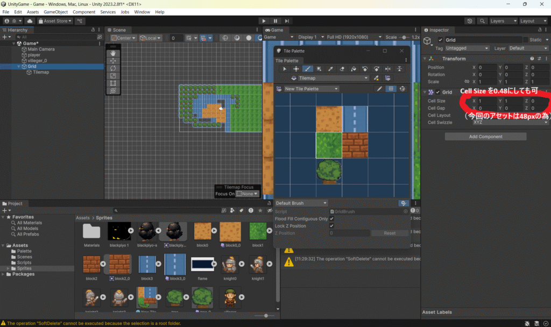Screen dimensions: 551x327
Task: Toggle Lock Z Position checkbox
Action: (331, 226)
